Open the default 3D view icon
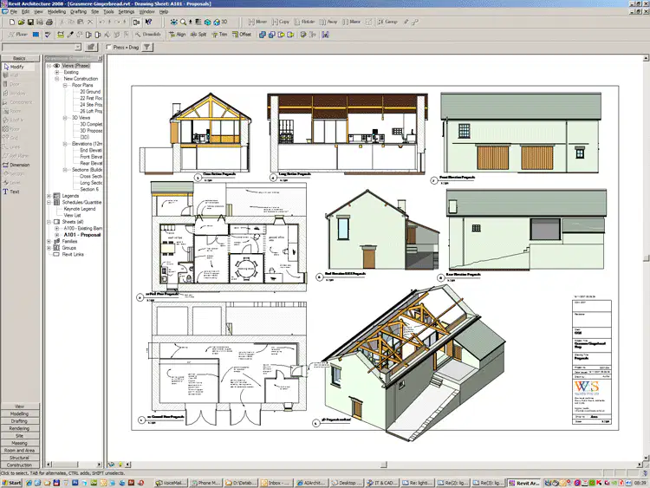Viewport: 650px width, 488px height. pyautogui.click(x=220, y=22)
